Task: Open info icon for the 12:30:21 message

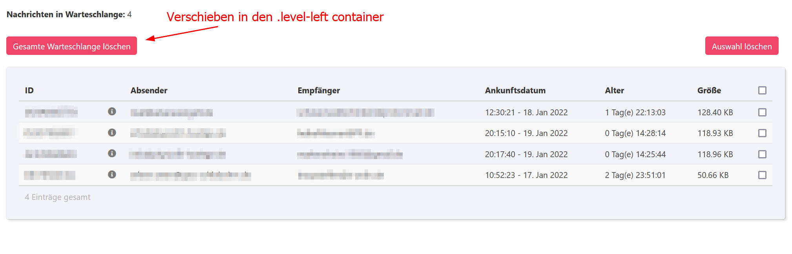Action: (112, 112)
